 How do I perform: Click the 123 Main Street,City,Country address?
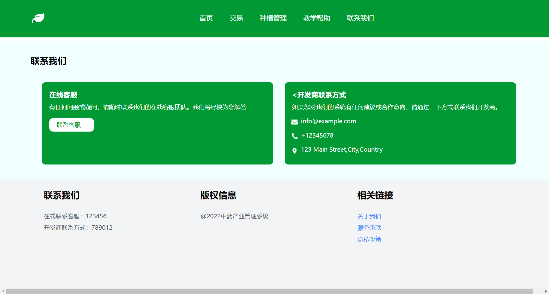pyautogui.click(x=342, y=150)
